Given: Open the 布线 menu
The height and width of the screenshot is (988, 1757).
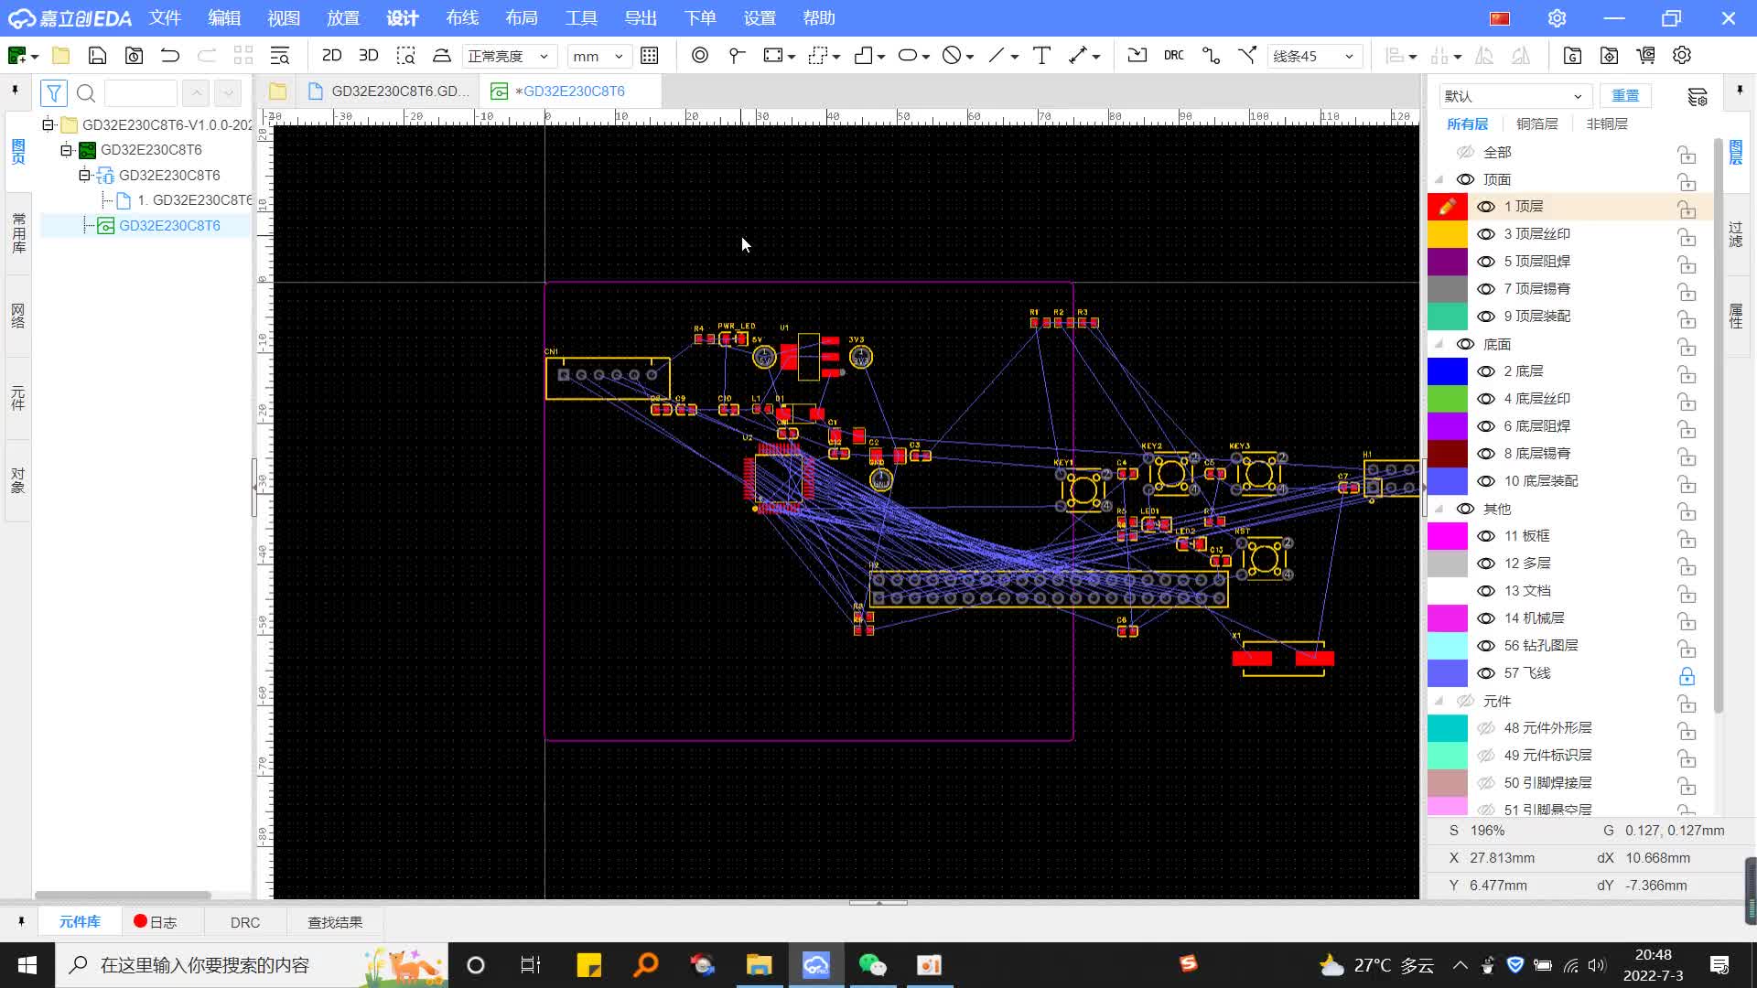Looking at the screenshot, I should (462, 18).
